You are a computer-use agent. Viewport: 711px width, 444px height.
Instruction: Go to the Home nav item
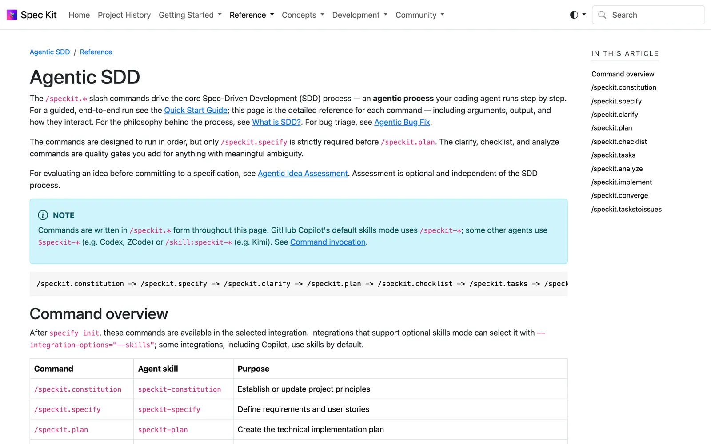coord(79,15)
